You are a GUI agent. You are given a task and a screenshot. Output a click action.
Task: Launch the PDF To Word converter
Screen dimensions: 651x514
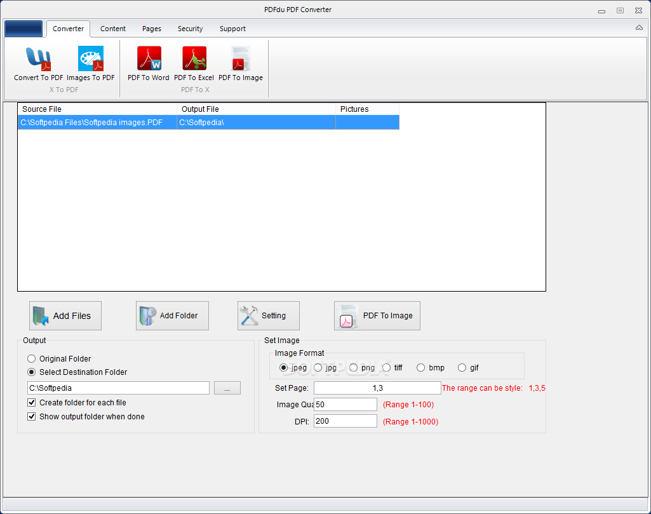[x=148, y=64]
